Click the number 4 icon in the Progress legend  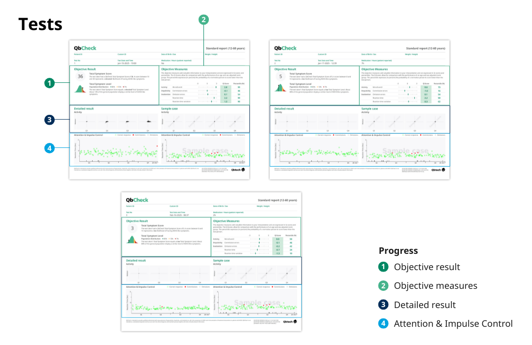[x=383, y=324]
